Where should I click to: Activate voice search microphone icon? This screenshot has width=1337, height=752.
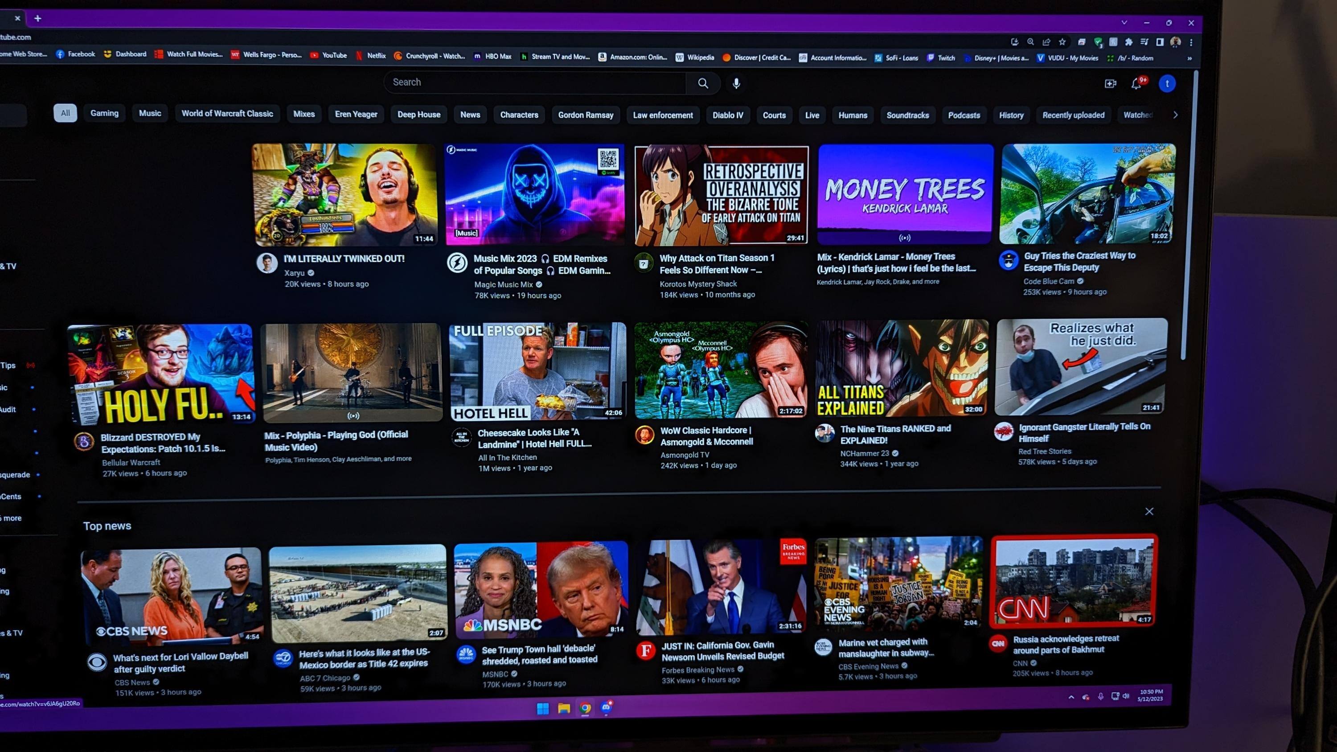tap(736, 83)
